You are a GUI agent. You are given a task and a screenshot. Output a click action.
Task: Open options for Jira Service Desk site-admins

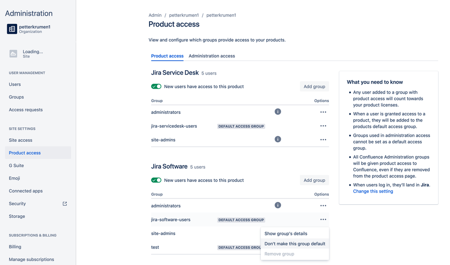tap(323, 140)
